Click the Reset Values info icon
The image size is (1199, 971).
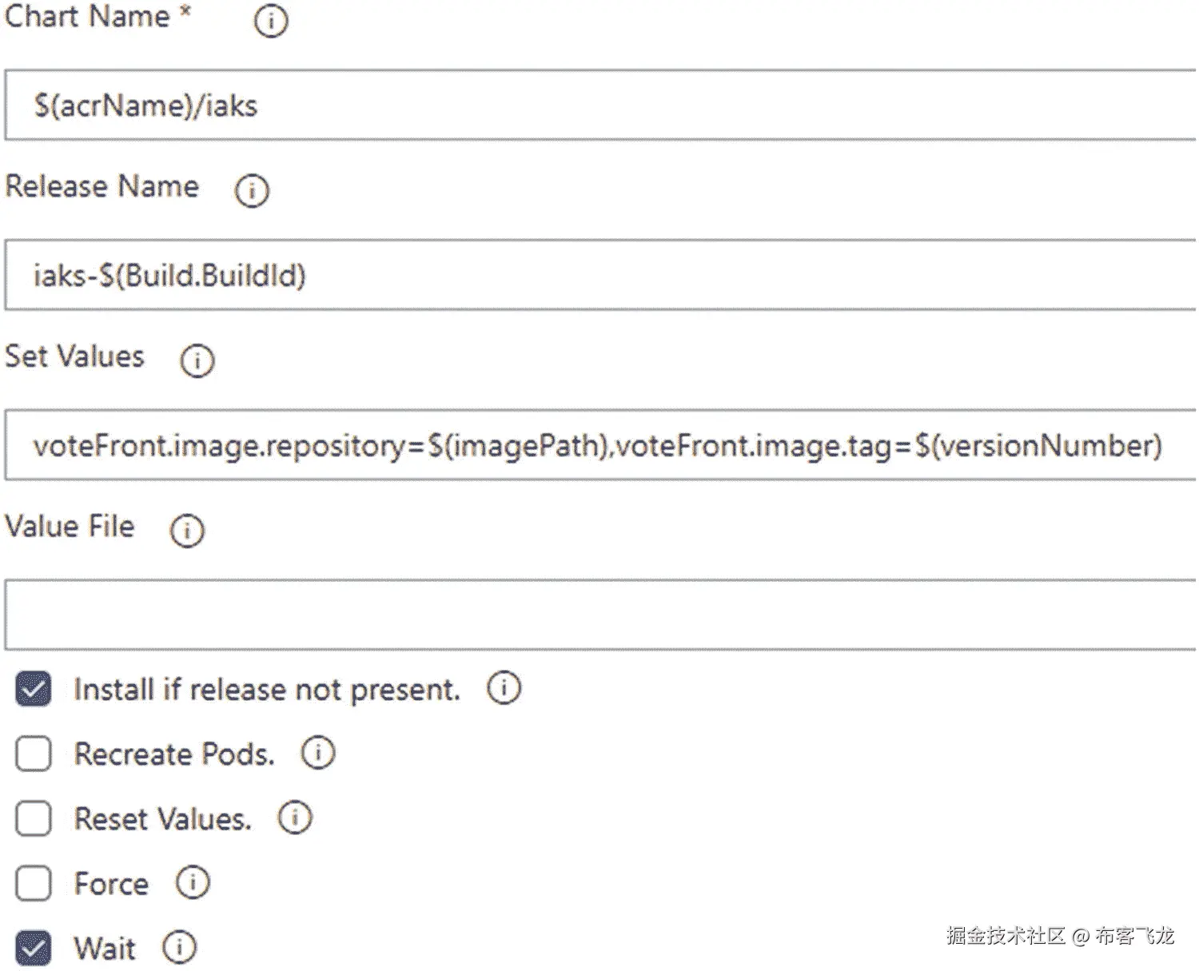click(295, 818)
